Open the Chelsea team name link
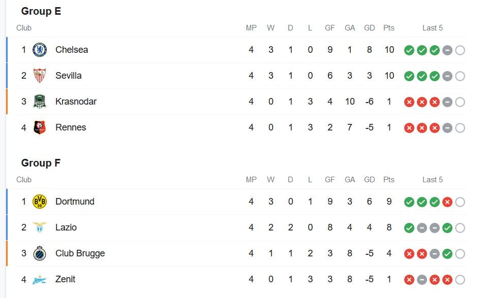Screen dimensions: 483x298 click(x=72, y=50)
